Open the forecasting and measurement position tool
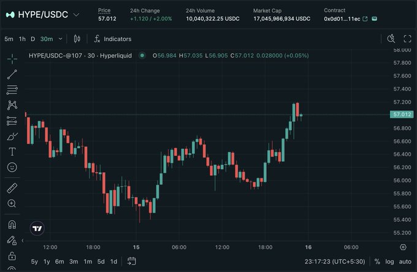 [12, 121]
